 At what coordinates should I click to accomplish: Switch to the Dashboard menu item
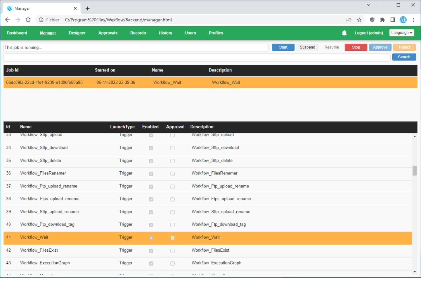tap(17, 33)
